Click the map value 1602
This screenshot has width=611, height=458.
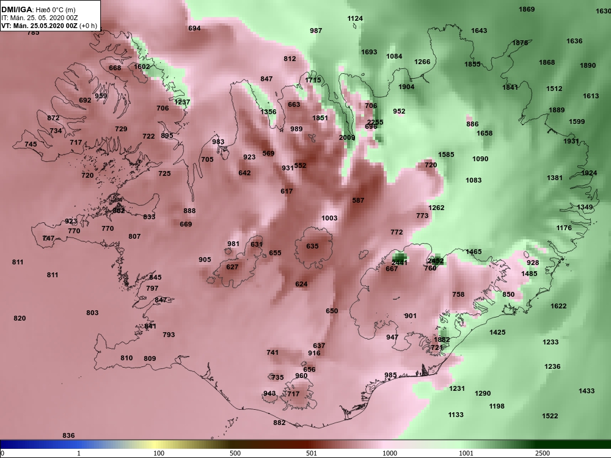coord(142,67)
